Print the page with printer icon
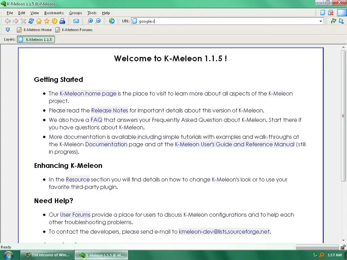The width and height of the screenshot is (347, 260). [62, 21]
